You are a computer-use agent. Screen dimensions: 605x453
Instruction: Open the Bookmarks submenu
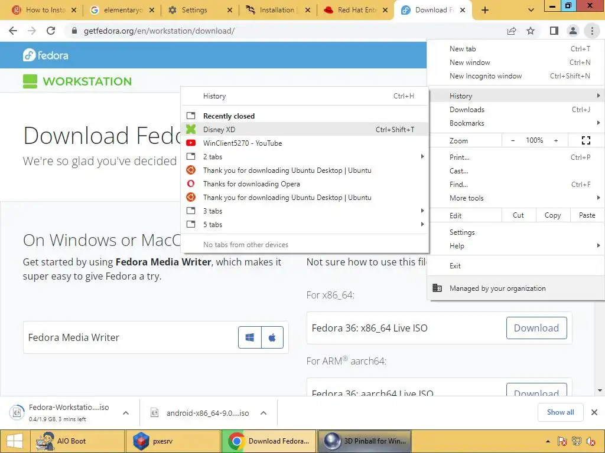point(516,123)
